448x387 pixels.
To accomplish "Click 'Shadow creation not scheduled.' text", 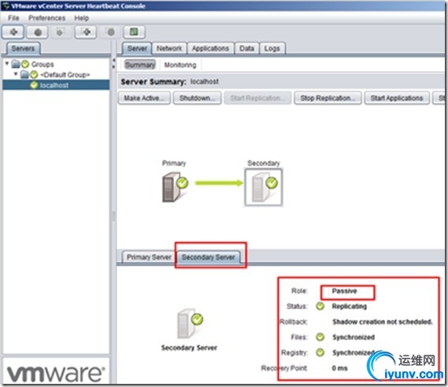I will tap(383, 322).
